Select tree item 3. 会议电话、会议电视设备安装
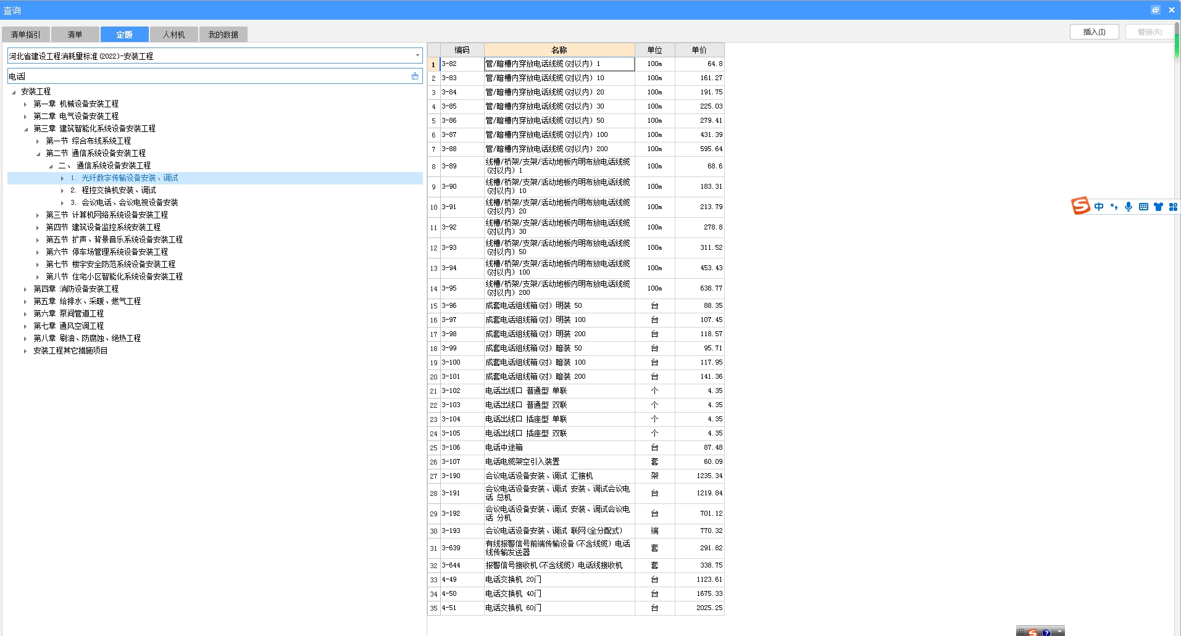The image size is (1181, 636). pos(124,202)
